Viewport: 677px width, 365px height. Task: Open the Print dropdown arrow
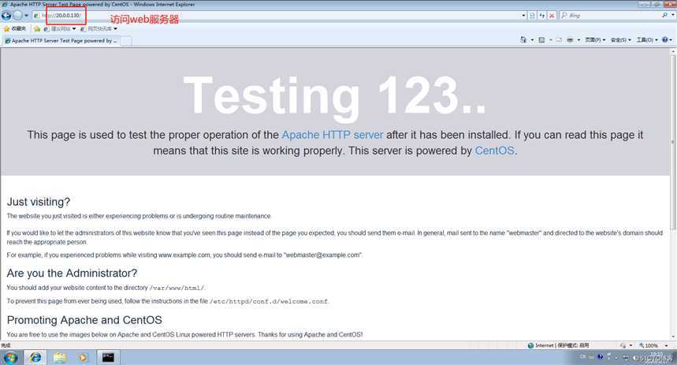578,40
